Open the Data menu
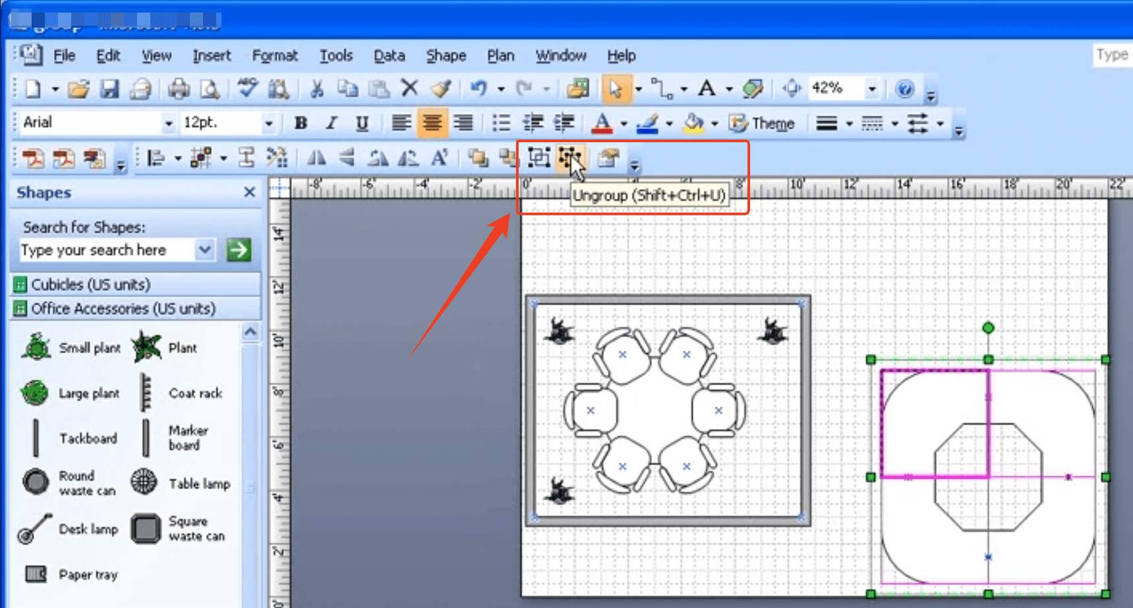The image size is (1133, 608). point(390,55)
